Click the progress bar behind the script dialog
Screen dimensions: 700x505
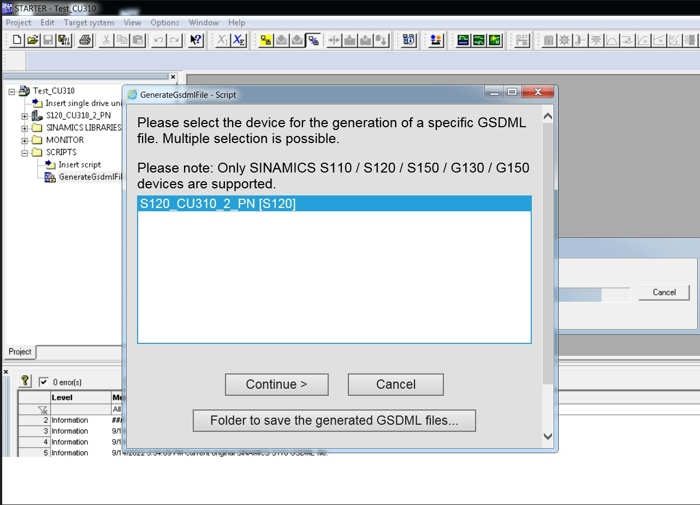click(x=594, y=295)
